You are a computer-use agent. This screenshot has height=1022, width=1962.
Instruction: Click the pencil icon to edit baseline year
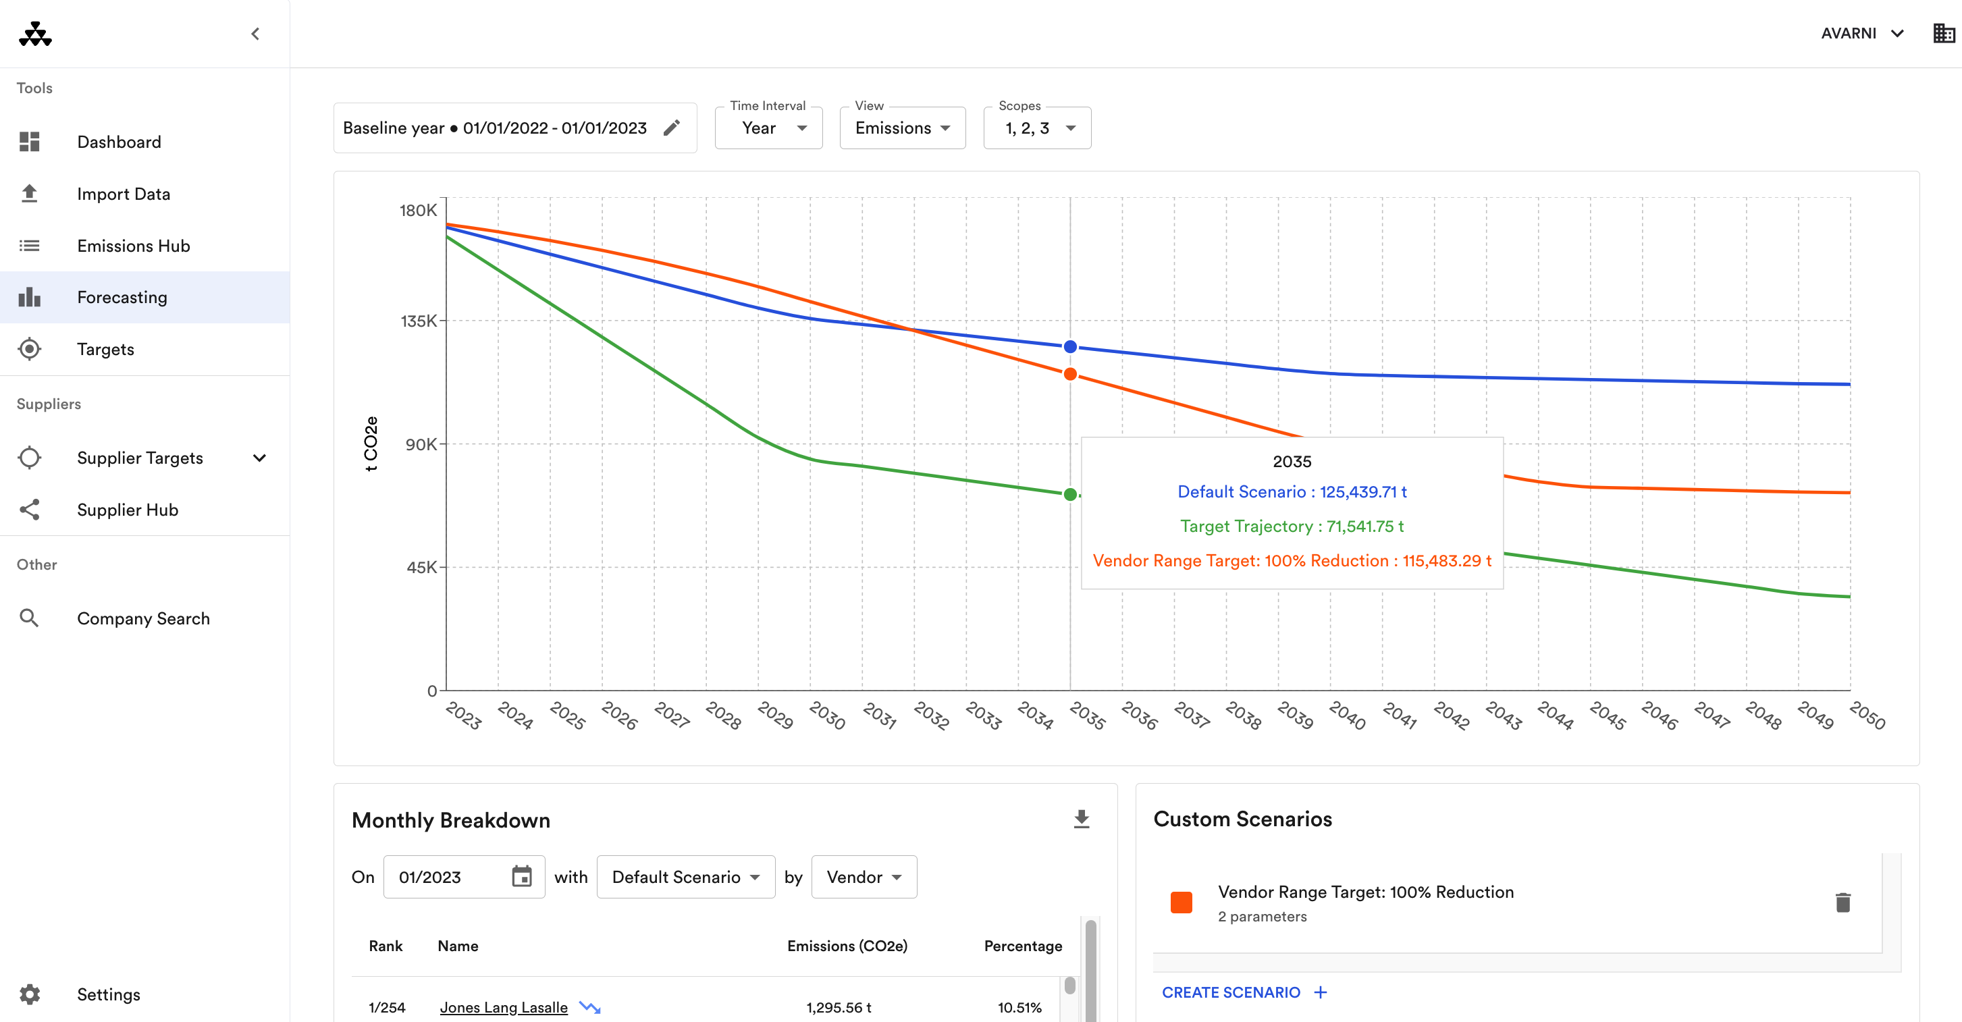click(x=671, y=128)
